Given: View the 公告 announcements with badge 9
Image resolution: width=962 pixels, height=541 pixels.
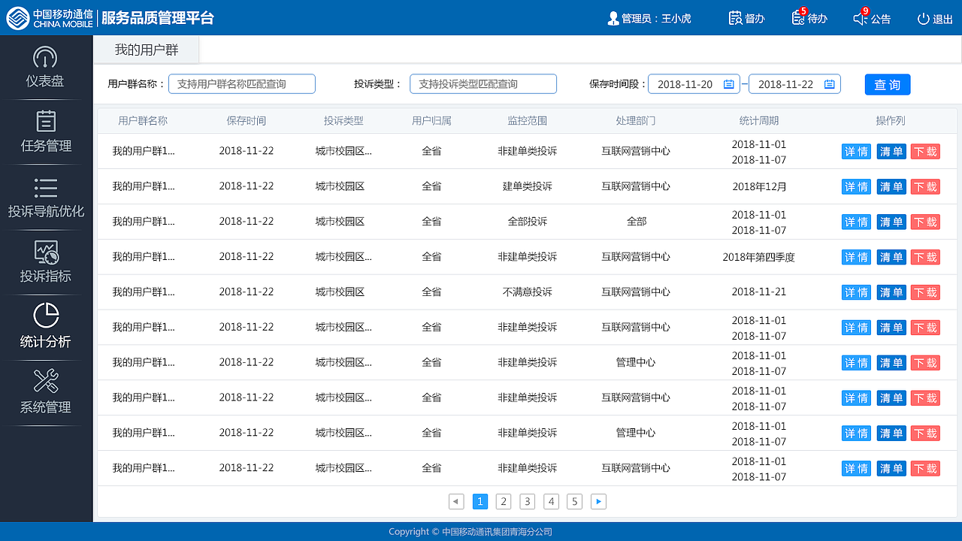Looking at the screenshot, I should tap(871, 18).
